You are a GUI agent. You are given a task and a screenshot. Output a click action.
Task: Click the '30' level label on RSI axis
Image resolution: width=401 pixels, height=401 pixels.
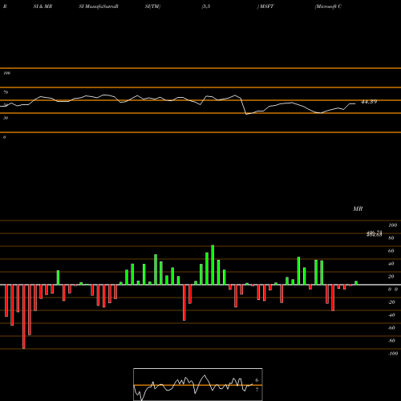(x=6, y=118)
